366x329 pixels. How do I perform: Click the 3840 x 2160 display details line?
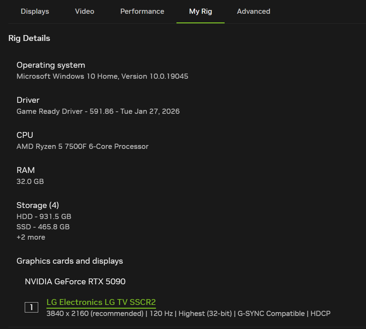point(189,314)
